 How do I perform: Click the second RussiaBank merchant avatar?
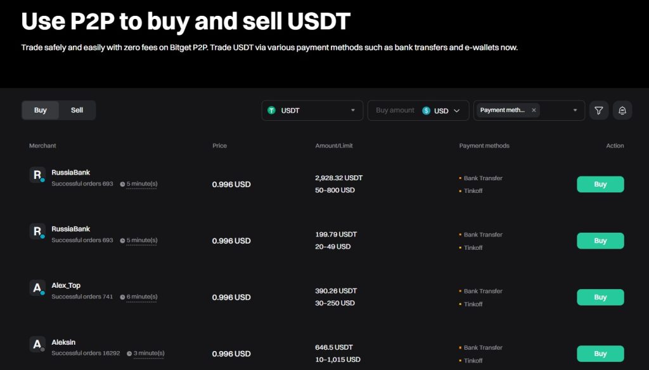point(37,231)
